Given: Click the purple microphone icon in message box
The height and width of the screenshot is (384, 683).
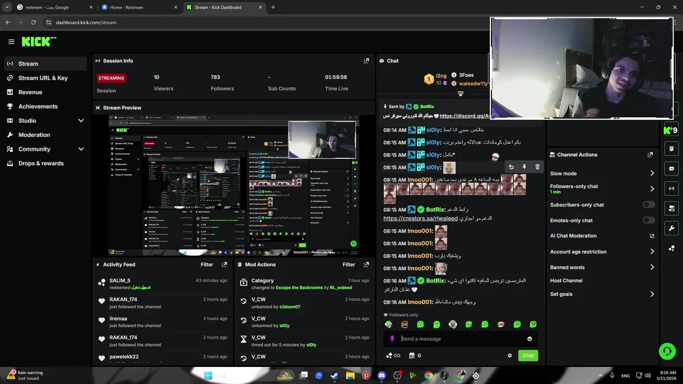Looking at the screenshot, I should (x=392, y=339).
